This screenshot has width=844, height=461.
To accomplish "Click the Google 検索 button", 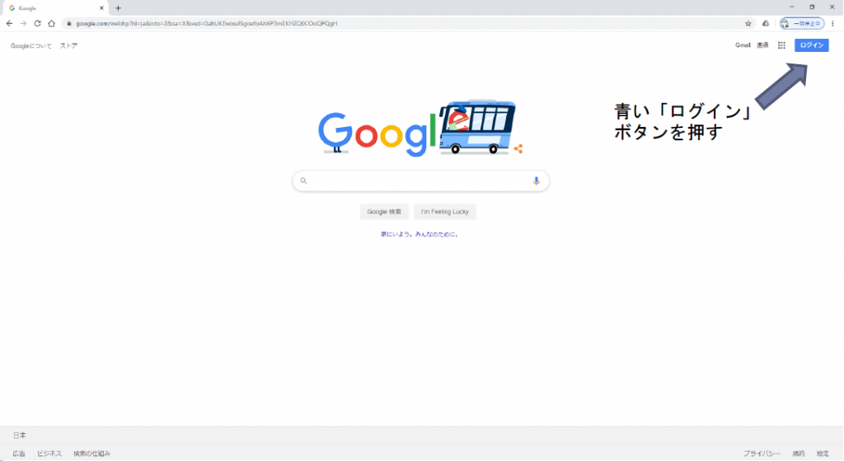I will (x=384, y=212).
